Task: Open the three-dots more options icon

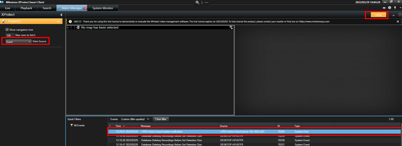Action: 206,2
